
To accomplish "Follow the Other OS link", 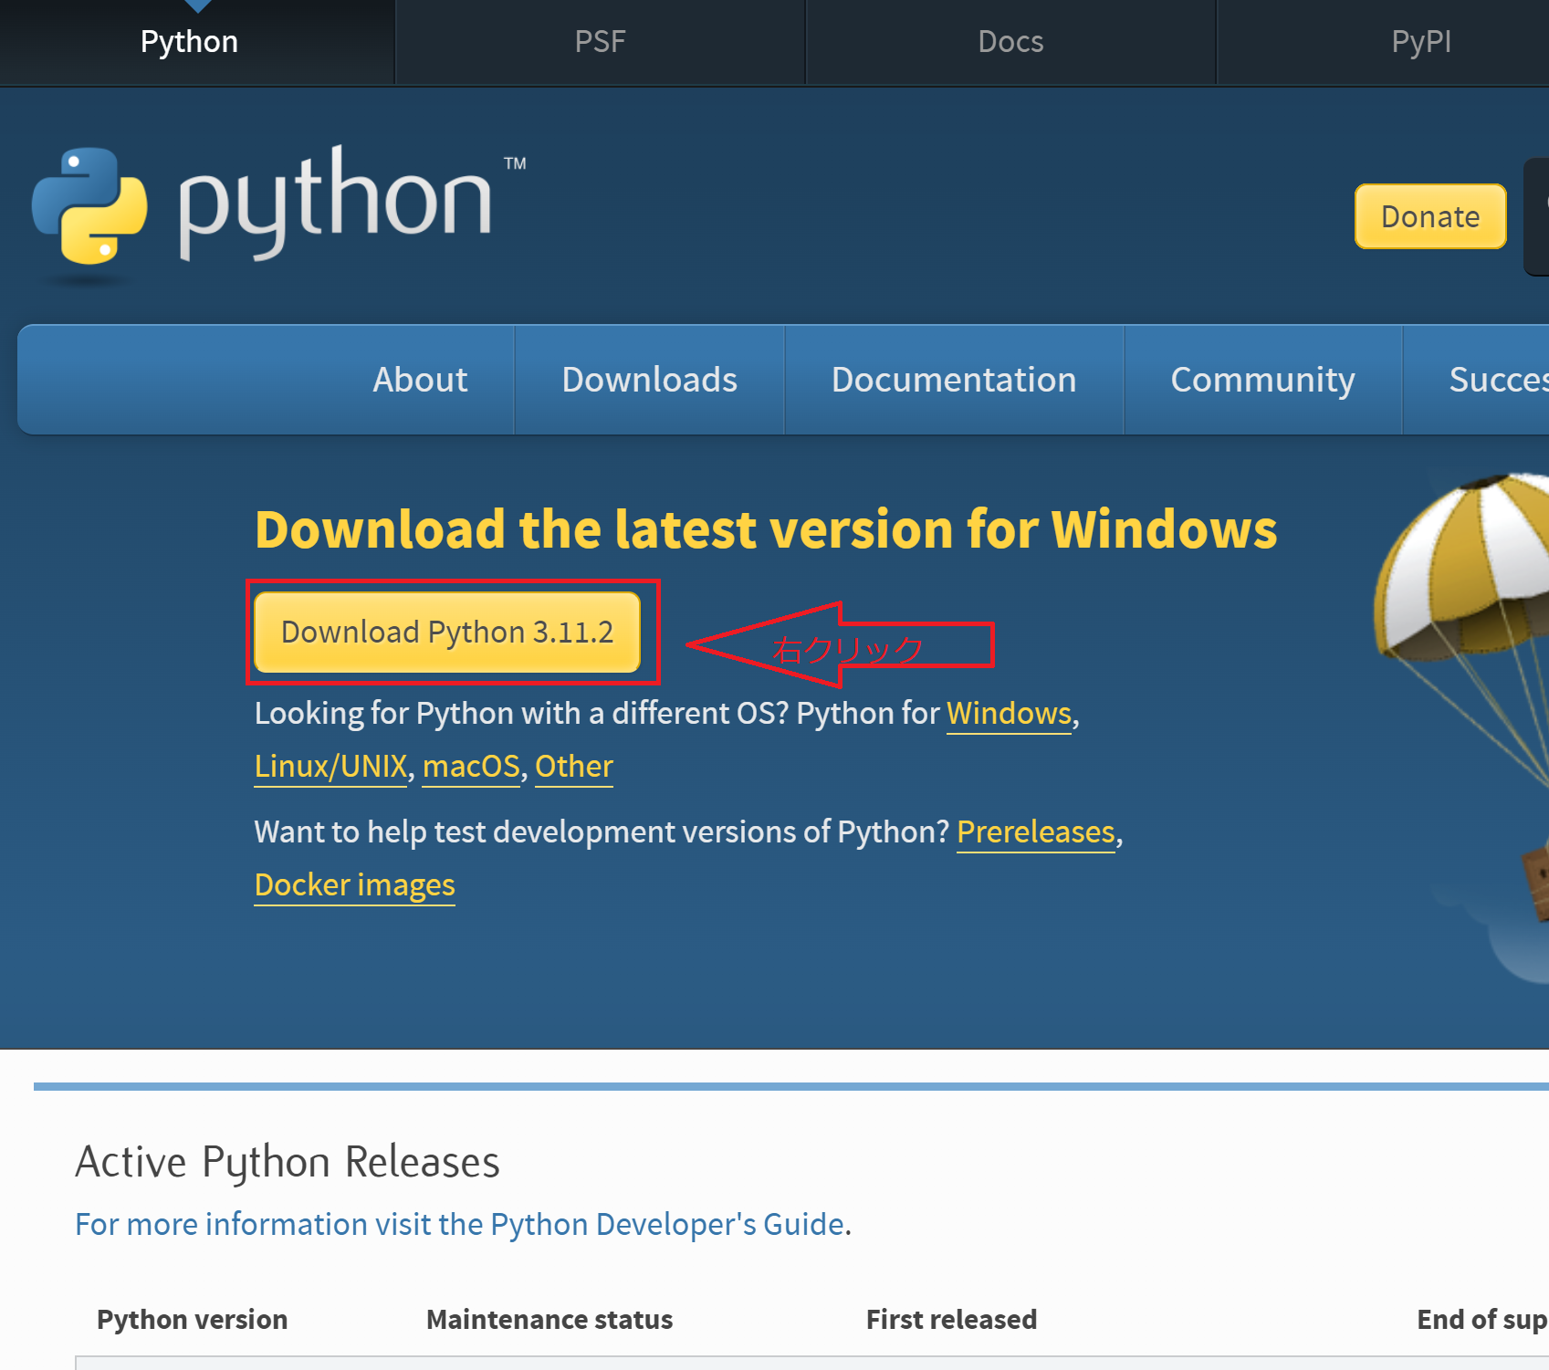I will (574, 766).
